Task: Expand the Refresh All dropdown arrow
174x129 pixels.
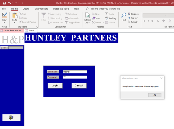Action: tap(89, 23)
